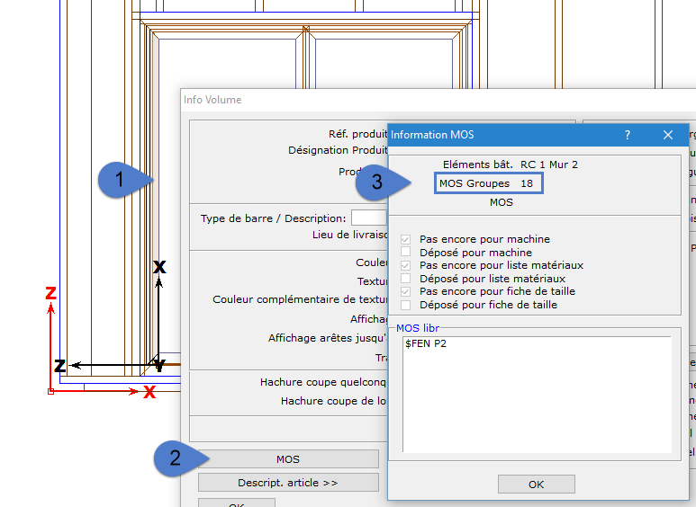Click the red coordinate origin square
This screenshot has height=507, width=696.
coord(50,391)
